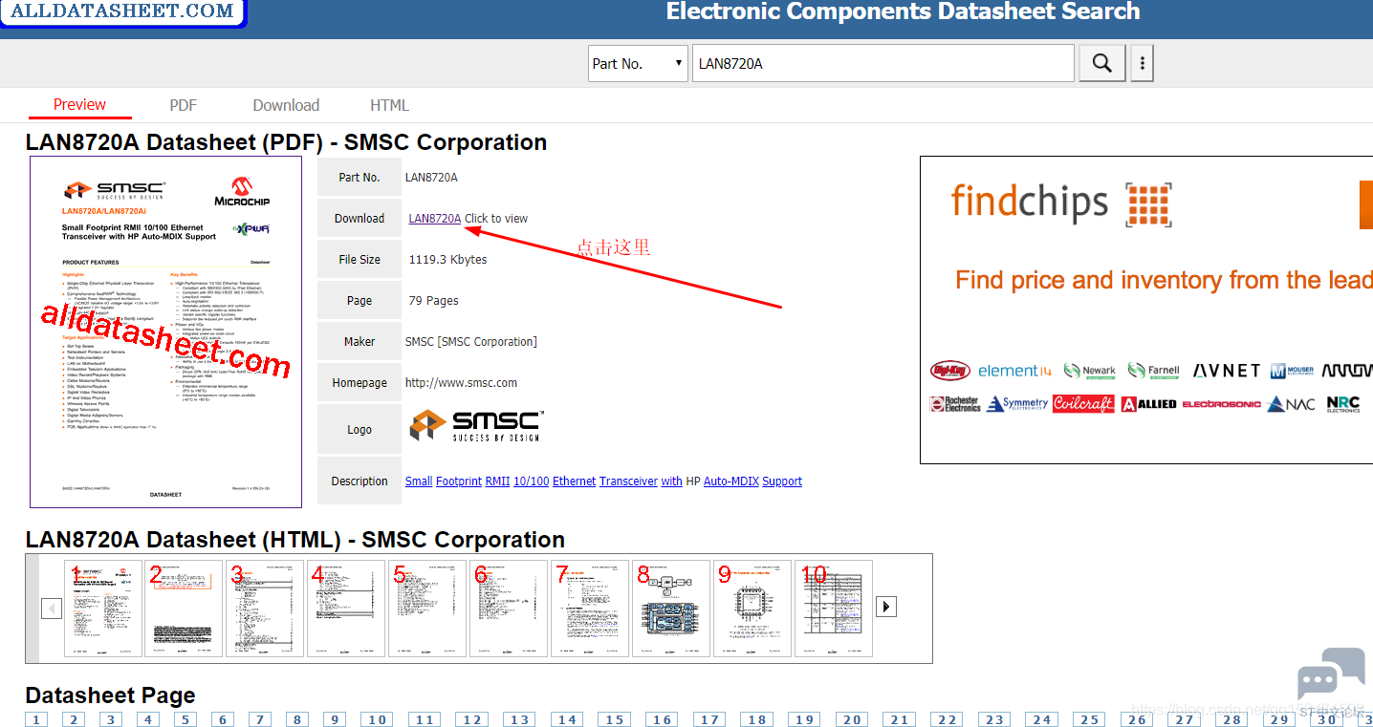Open HTML page thumbnail 2

point(184,609)
